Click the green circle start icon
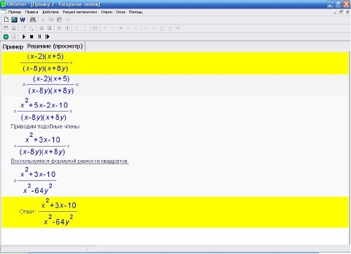Screen dimensions: 351x254 tap(6, 36)
